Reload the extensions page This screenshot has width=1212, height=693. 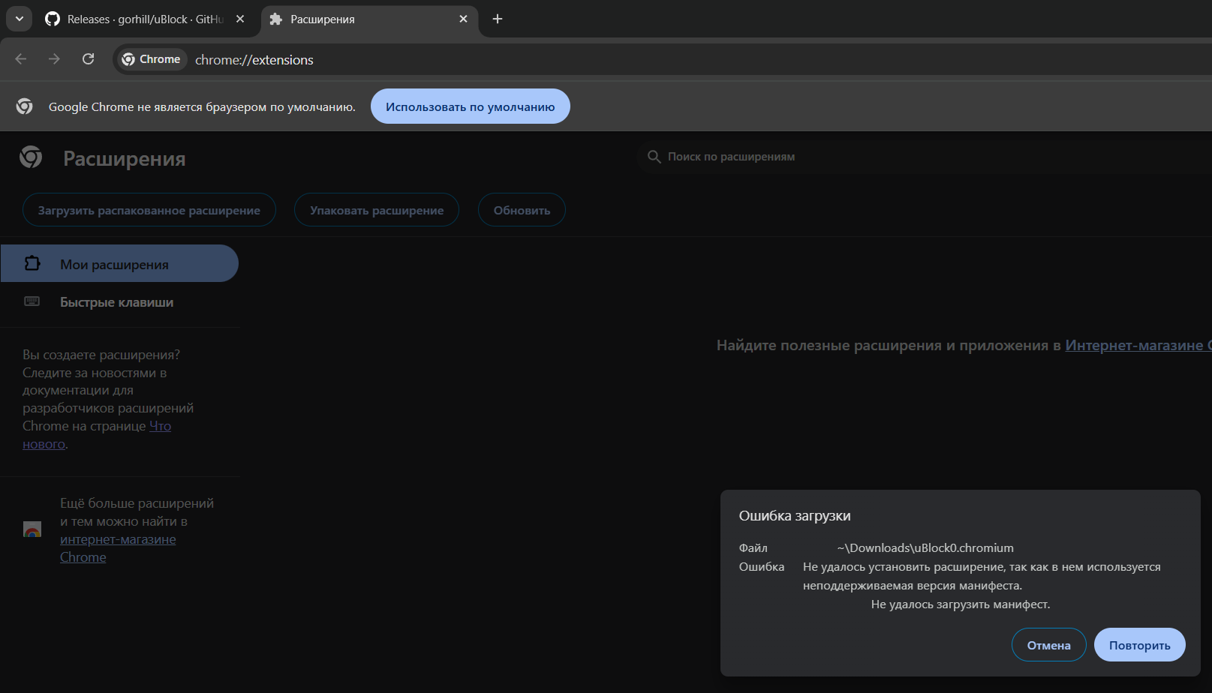pos(89,59)
